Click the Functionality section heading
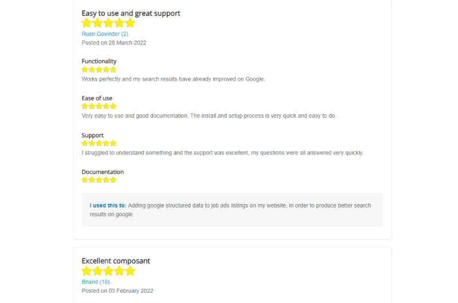This screenshot has width=458, height=303. click(x=99, y=61)
